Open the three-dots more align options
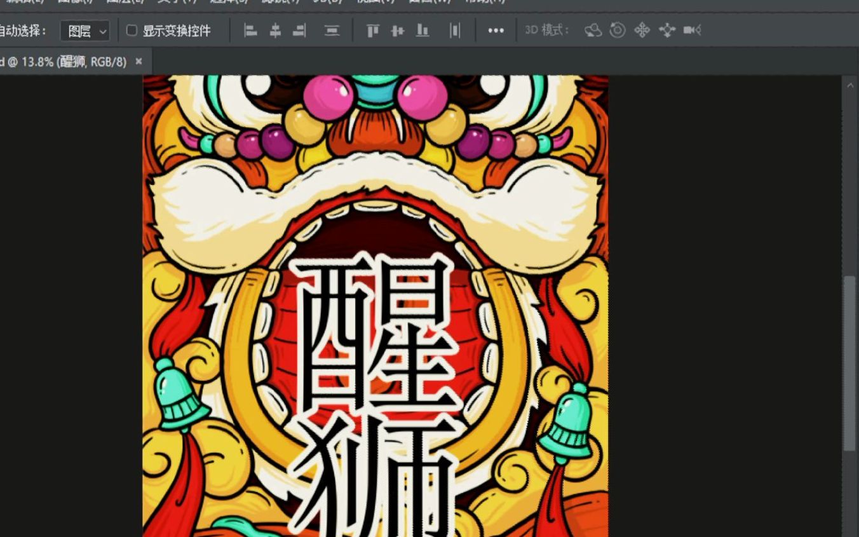Image resolution: width=859 pixels, height=537 pixels. tap(496, 31)
